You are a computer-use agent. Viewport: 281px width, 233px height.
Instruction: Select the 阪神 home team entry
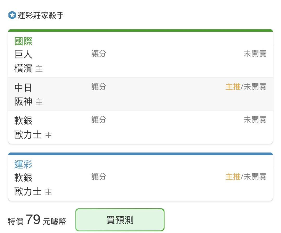point(23,101)
